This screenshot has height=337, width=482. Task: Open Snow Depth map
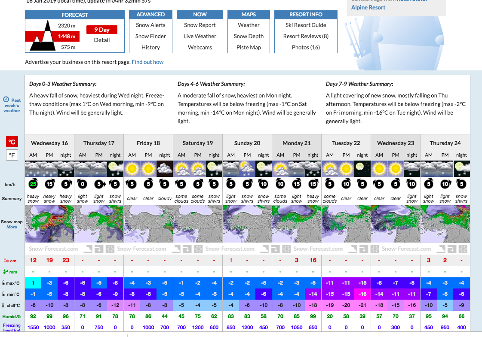point(249,36)
